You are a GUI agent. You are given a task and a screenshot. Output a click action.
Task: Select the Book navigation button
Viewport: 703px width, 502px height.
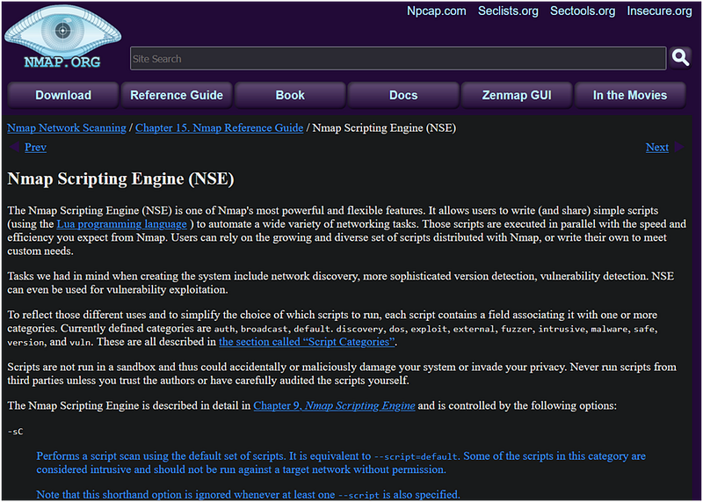290,95
